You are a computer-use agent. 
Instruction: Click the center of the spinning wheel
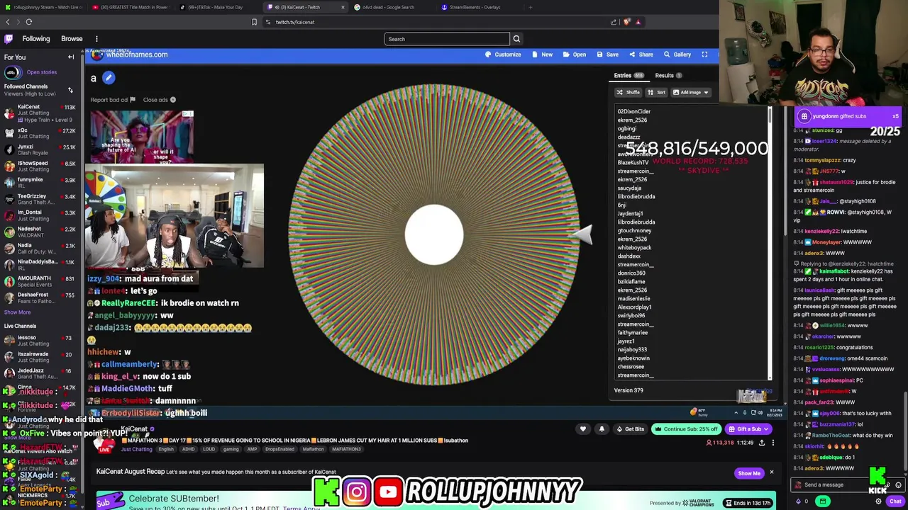[434, 235]
